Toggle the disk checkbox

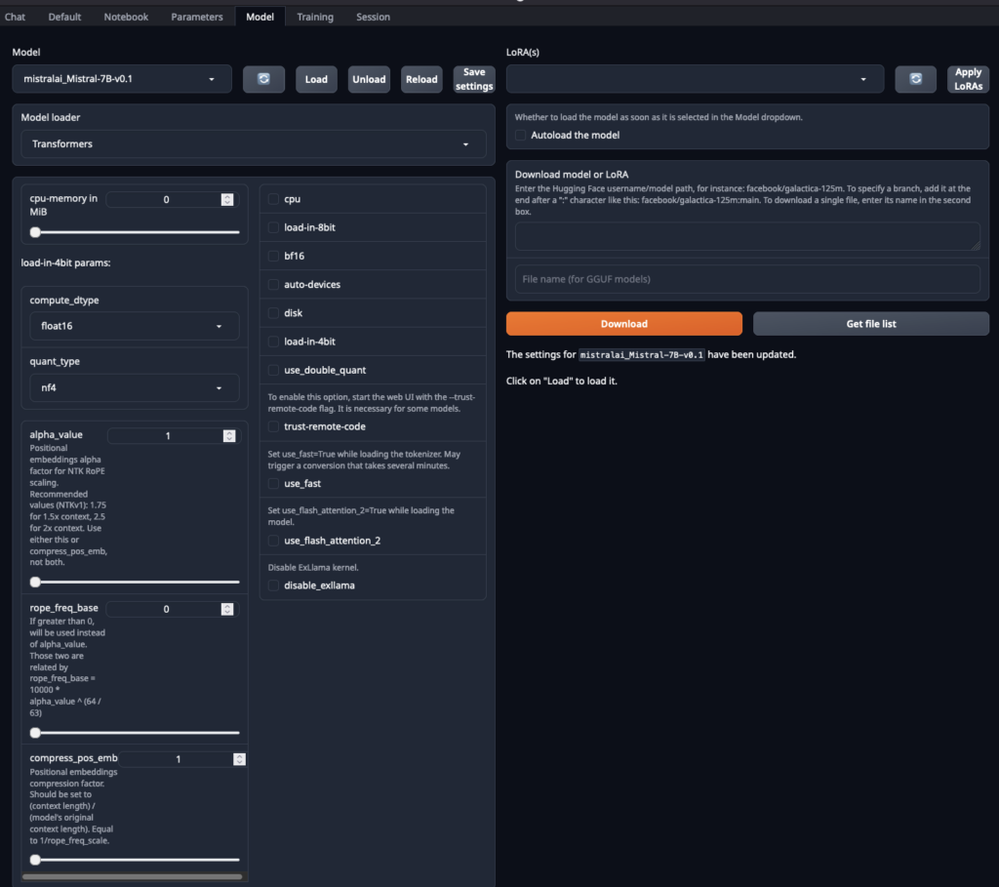pyautogui.click(x=273, y=313)
